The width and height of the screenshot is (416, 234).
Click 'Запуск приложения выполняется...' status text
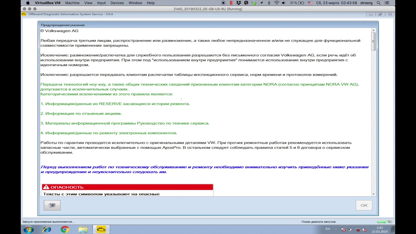click(x=48, y=222)
